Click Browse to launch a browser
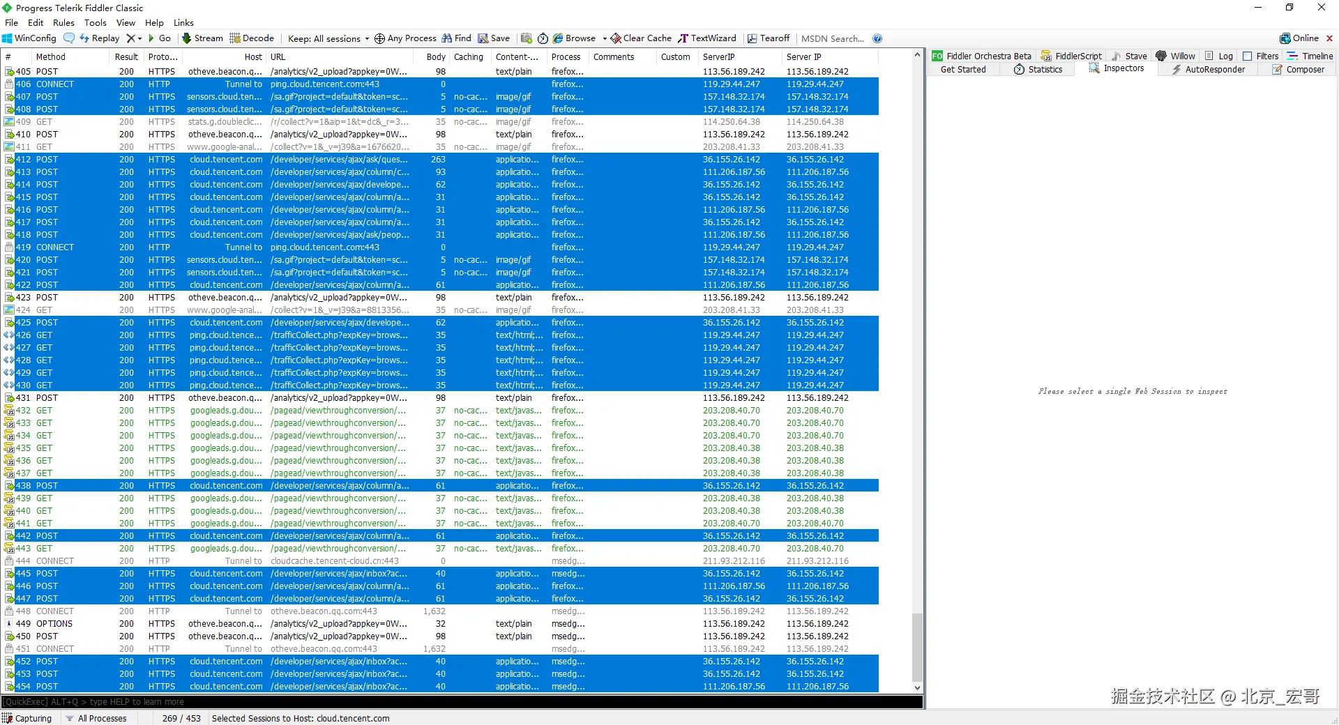 click(575, 38)
